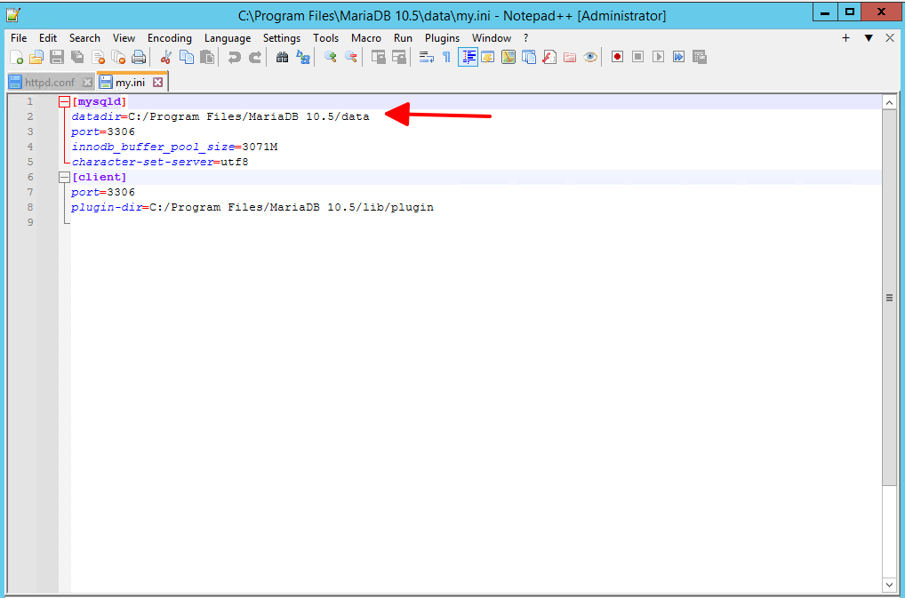Viewport: 905px width, 598px height.
Task: Close the httpd.conf tab
Action: (x=87, y=83)
